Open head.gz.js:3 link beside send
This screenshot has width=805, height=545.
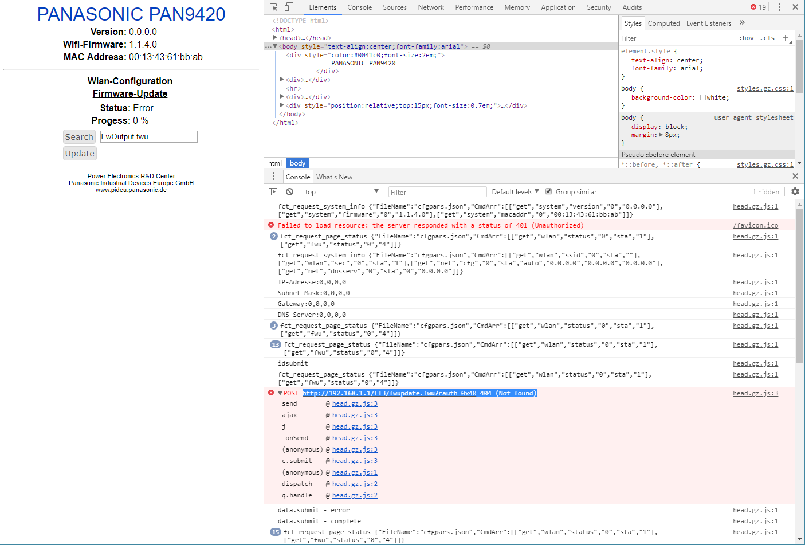pyautogui.click(x=355, y=403)
